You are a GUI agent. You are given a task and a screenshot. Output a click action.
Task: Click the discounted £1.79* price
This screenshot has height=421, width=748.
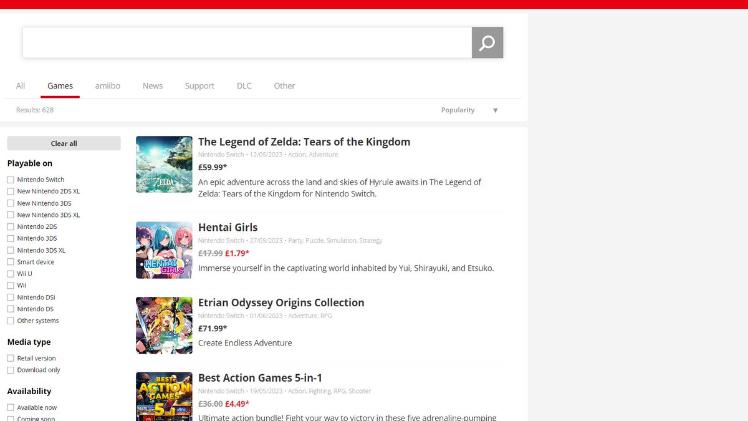237,253
